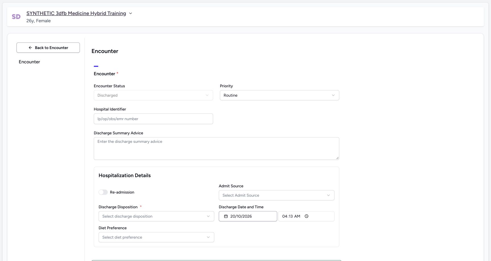Click the discharge date field 20/10/2026
Viewport: 491px width, 261px height.
[x=248, y=216]
